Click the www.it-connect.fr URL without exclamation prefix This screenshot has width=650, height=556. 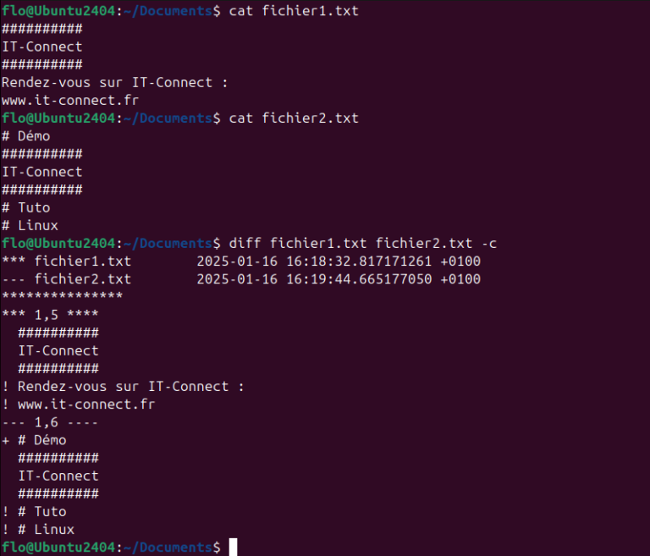[70, 100]
